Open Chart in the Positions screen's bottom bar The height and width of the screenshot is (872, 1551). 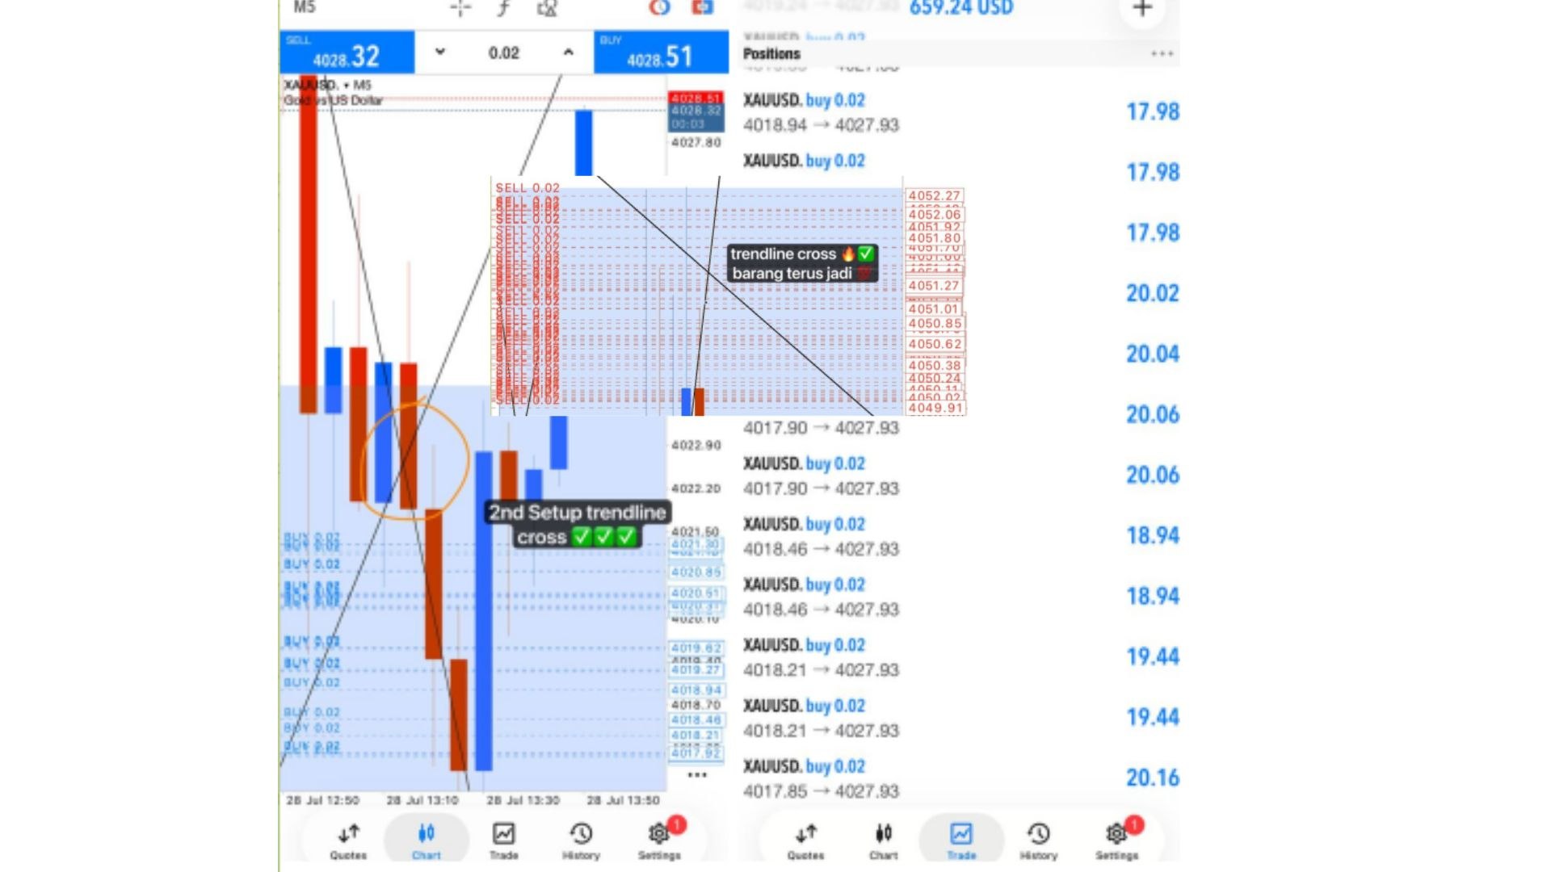[x=884, y=841]
